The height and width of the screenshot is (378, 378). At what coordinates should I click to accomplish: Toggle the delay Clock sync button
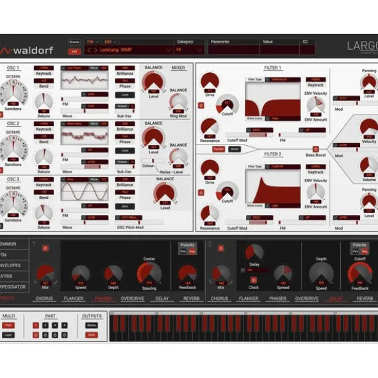(253, 280)
